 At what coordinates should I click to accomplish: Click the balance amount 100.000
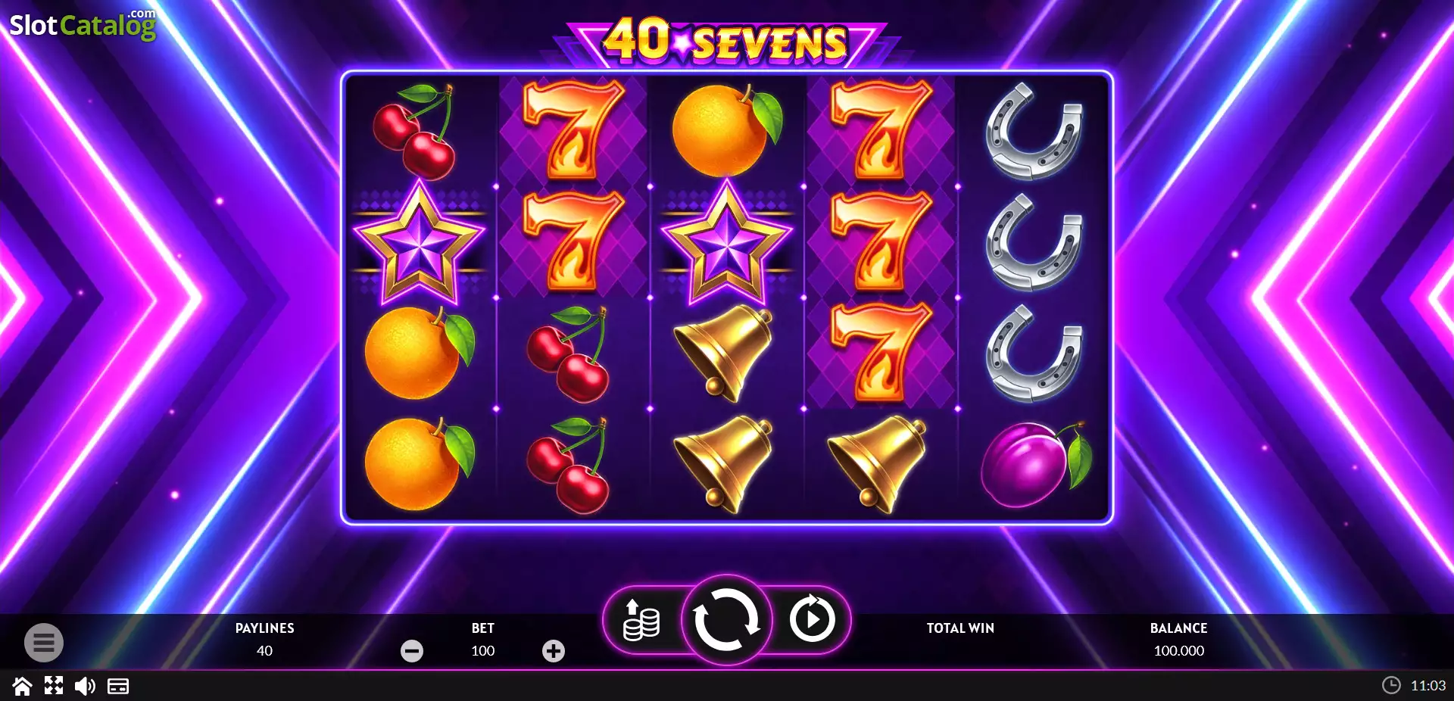pos(1179,650)
